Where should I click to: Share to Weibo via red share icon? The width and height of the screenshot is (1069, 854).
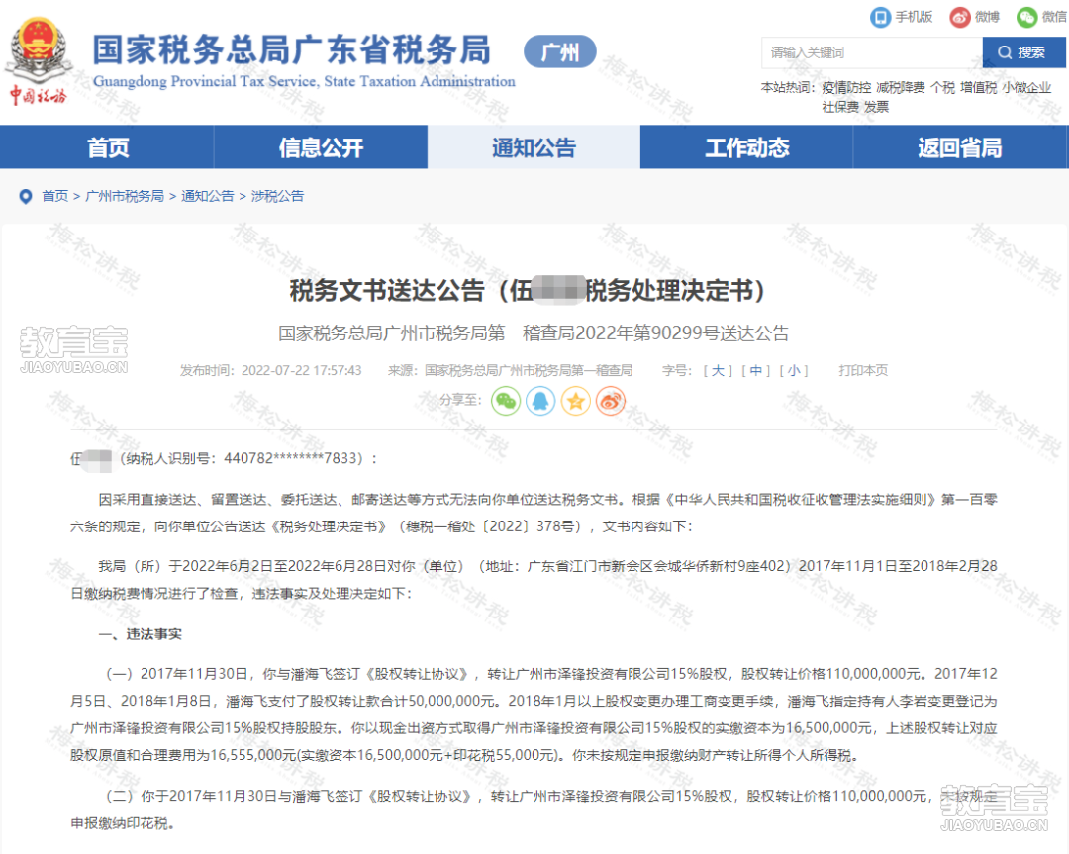610,401
